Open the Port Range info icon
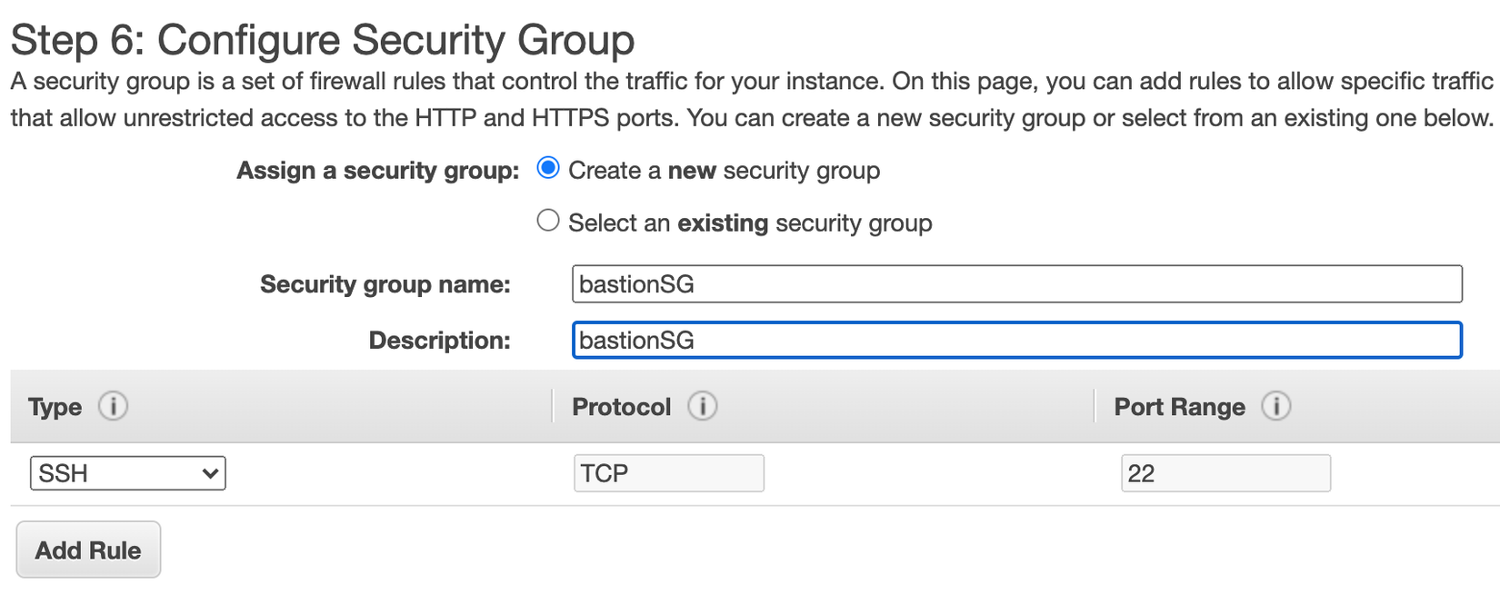Image resolution: width=1500 pixels, height=594 pixels. click(1275, 406)
